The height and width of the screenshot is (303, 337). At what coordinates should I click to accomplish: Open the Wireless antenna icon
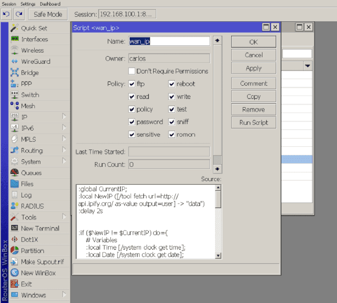click(15, 50)
